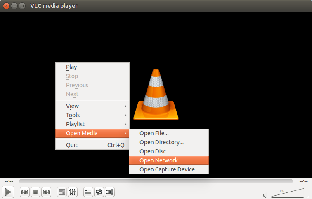Viewport: 312px width, 199px height.
Task: Expand the Tools submenu
Action: (x=92, y=115)
